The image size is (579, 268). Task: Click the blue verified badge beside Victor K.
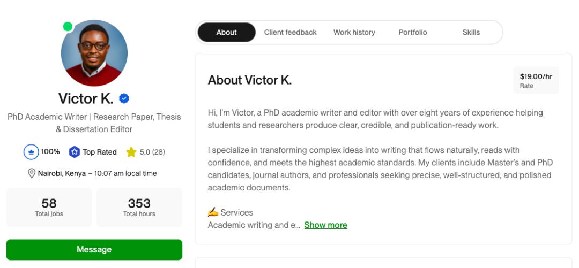(x=124, y=99)
